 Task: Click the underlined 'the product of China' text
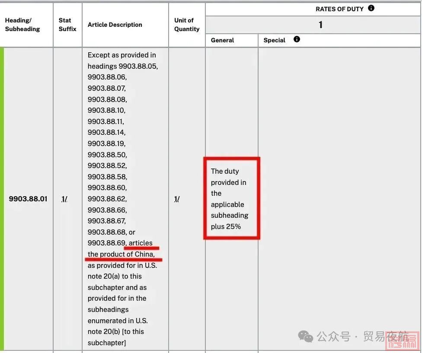(121, 254)
